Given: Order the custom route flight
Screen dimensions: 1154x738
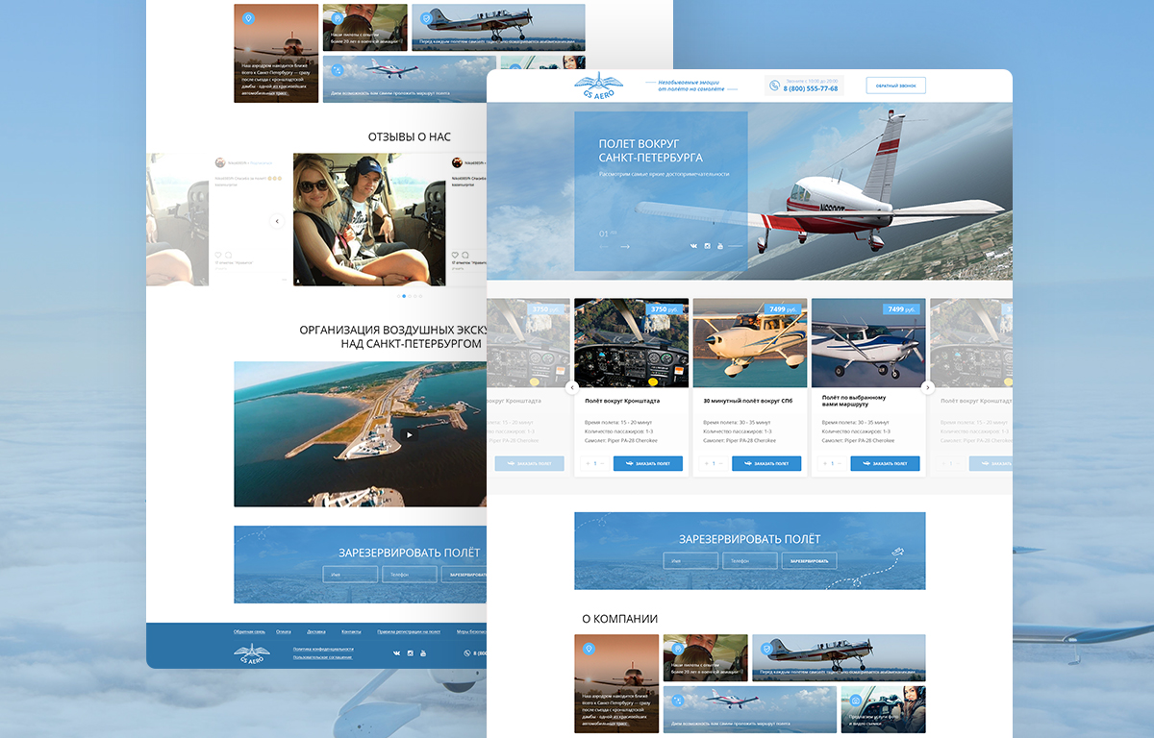Looking at the screenshot, I should point(885,463).
